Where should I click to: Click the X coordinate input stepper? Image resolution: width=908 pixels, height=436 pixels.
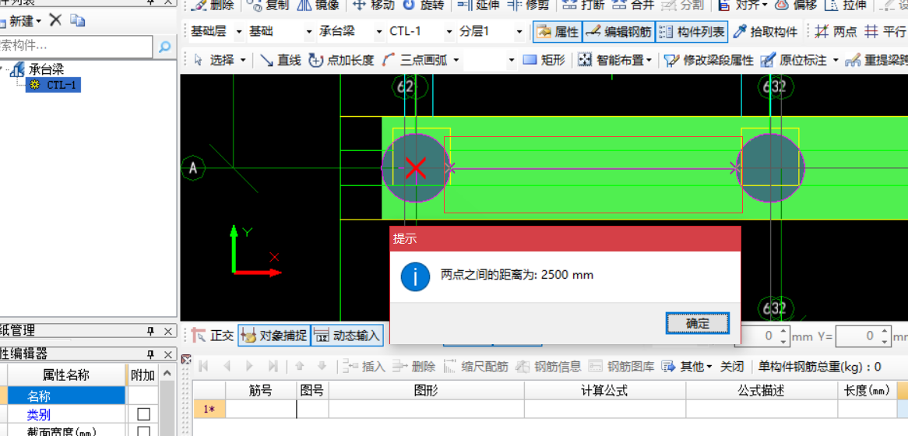783,336
